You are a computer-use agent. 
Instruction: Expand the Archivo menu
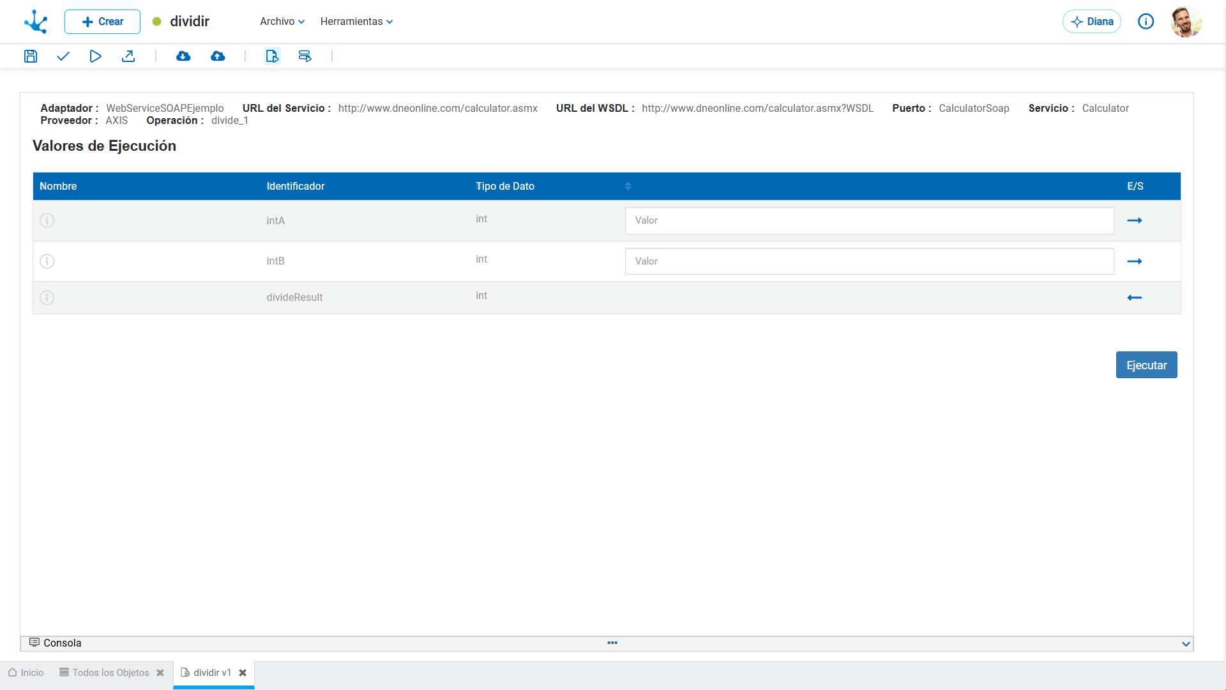point(282,22)
